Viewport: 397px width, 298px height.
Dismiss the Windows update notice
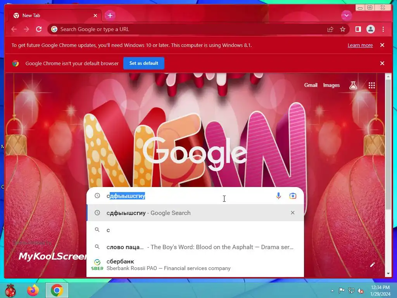[382, 45]
